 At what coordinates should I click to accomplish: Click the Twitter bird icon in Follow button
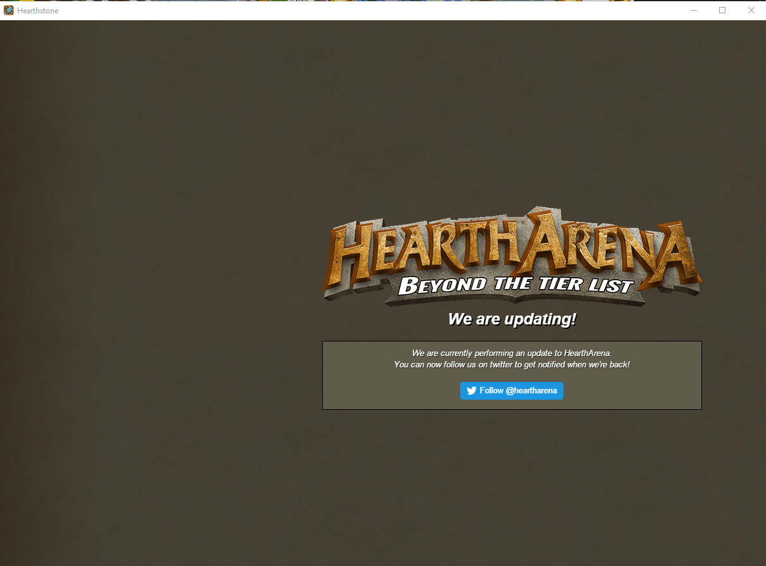472,391
